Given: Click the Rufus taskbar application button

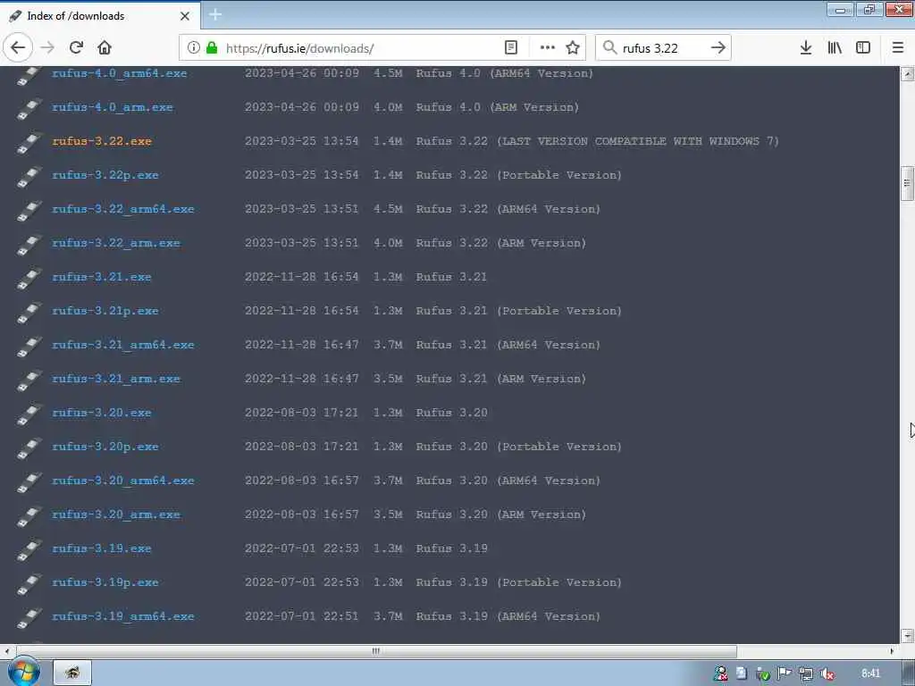Looking at the screenshot, I should [x=72, y=673].
